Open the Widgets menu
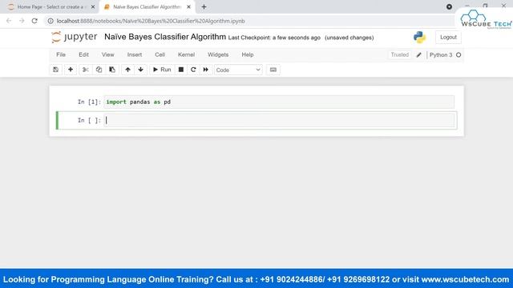This screenshot has width=513, height=288. pos(218,54)
